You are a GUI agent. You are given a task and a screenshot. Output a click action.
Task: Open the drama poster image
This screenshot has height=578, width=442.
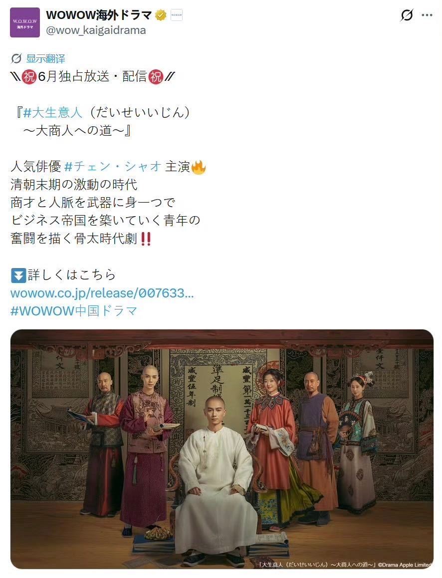[x=221, y=449]
